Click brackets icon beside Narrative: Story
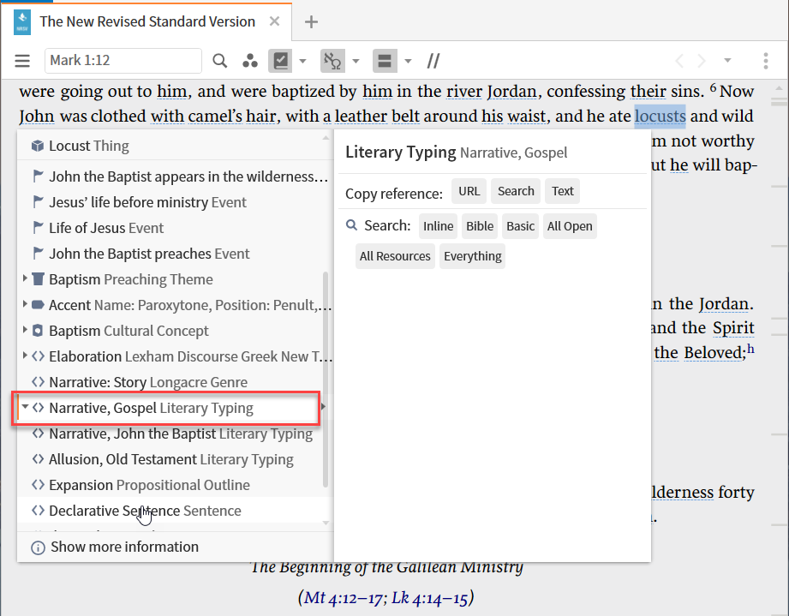789x616 pixels. pos(38,382)
